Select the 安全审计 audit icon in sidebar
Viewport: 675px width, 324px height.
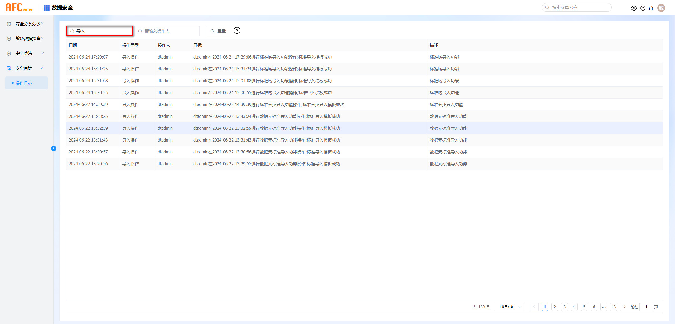pyautogui.click(x=9, y=68)
